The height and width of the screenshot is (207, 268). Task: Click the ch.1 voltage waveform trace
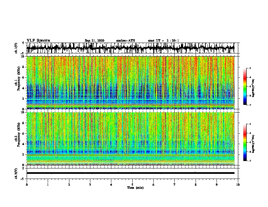[130, 48]
